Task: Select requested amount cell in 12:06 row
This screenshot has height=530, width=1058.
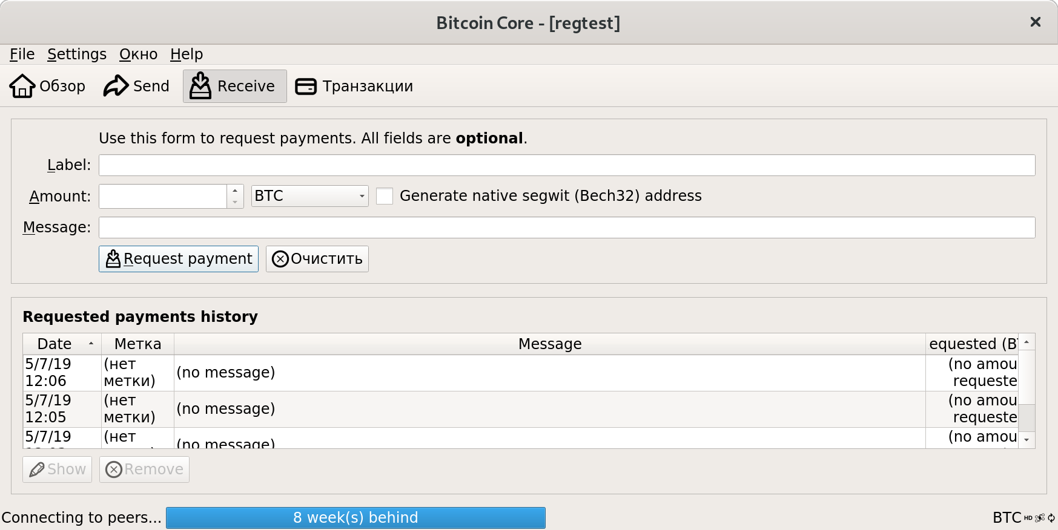Action: pos(972,373)
